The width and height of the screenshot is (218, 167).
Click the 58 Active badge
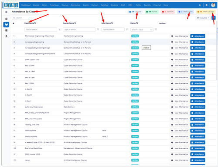[x=152, y=12]
